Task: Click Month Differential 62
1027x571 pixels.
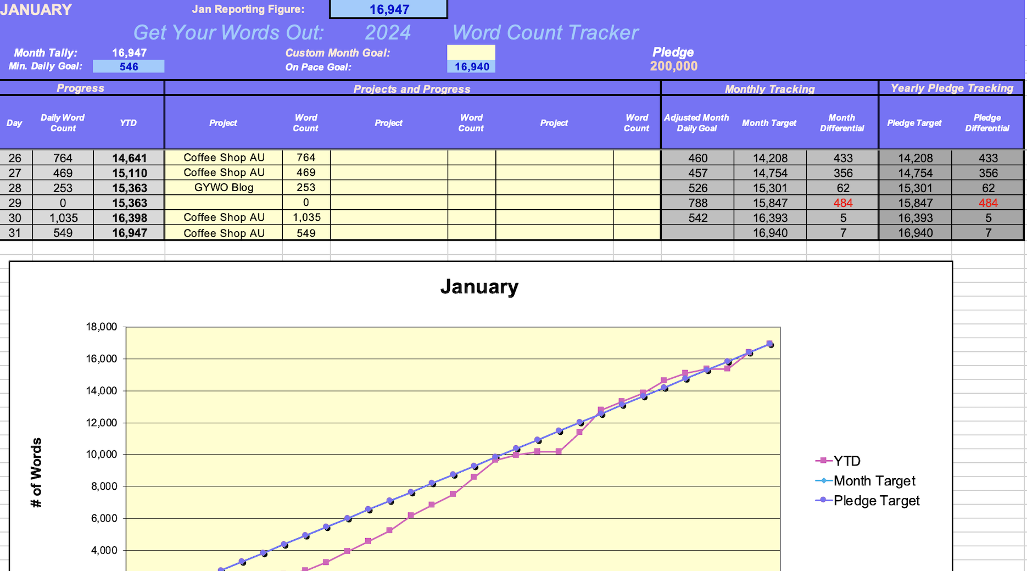Action: click(x=843, y=188)
